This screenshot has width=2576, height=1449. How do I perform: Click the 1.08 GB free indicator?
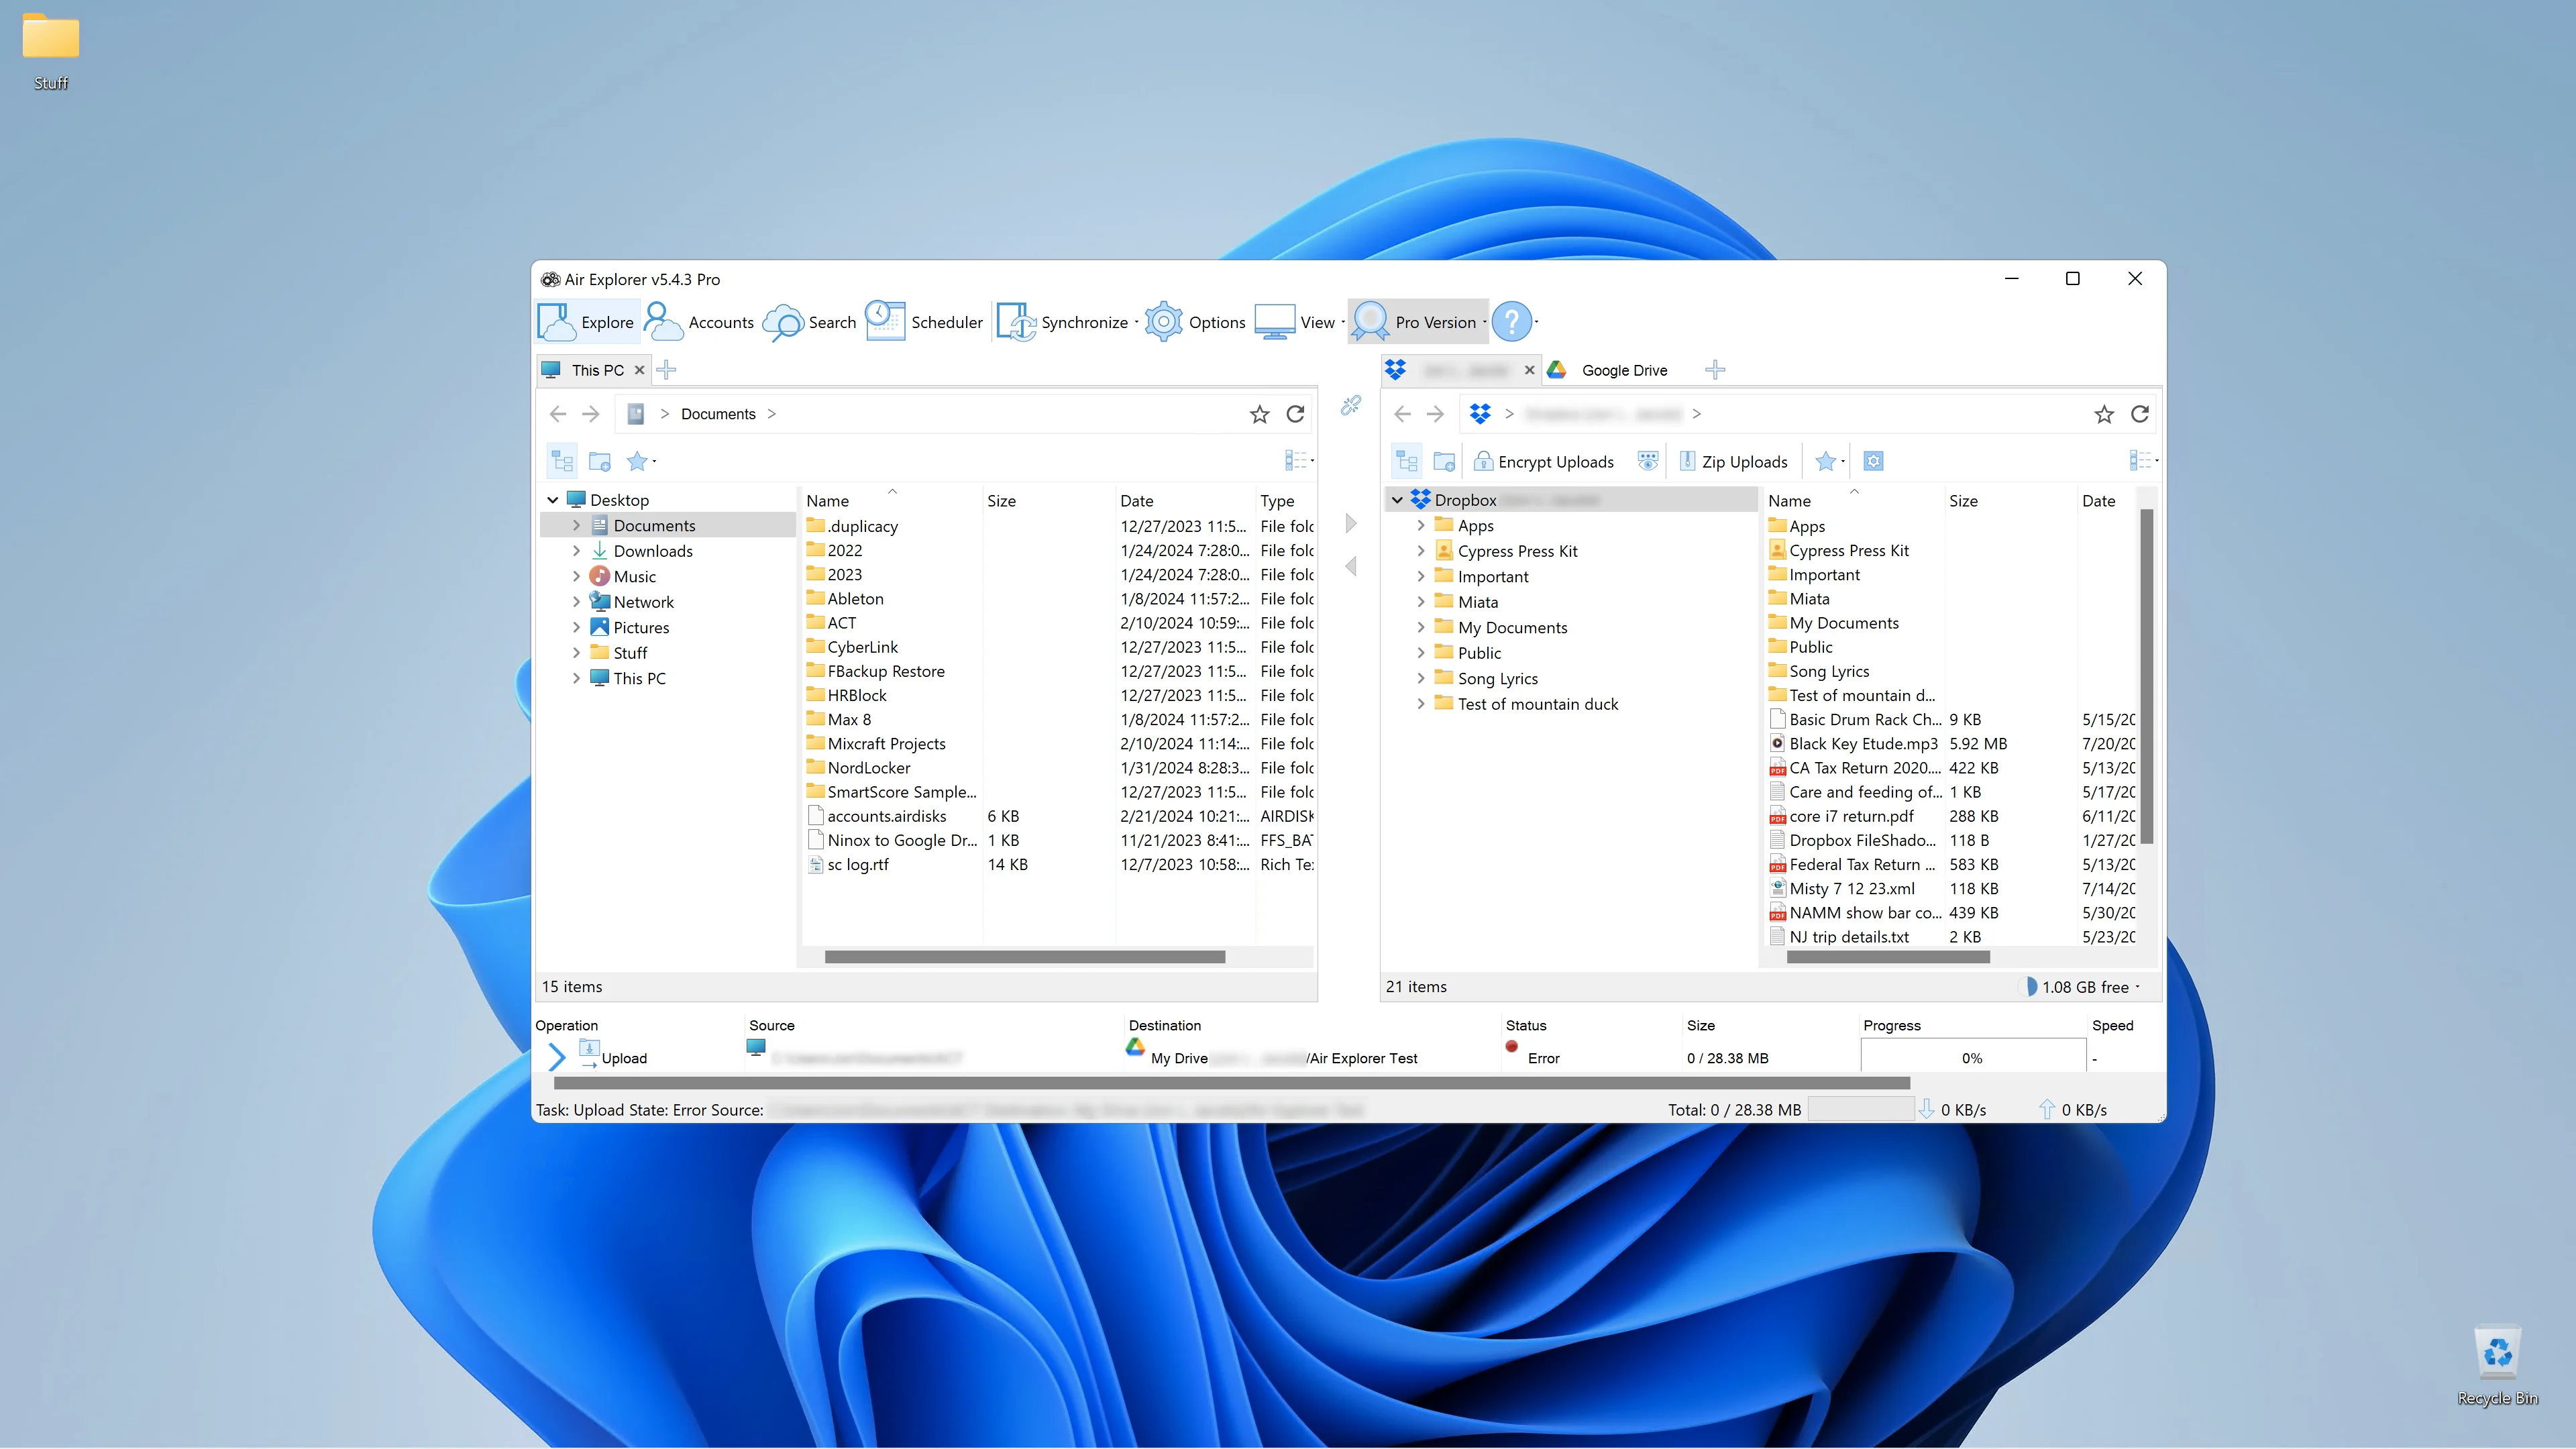(x=2084, y=987)
